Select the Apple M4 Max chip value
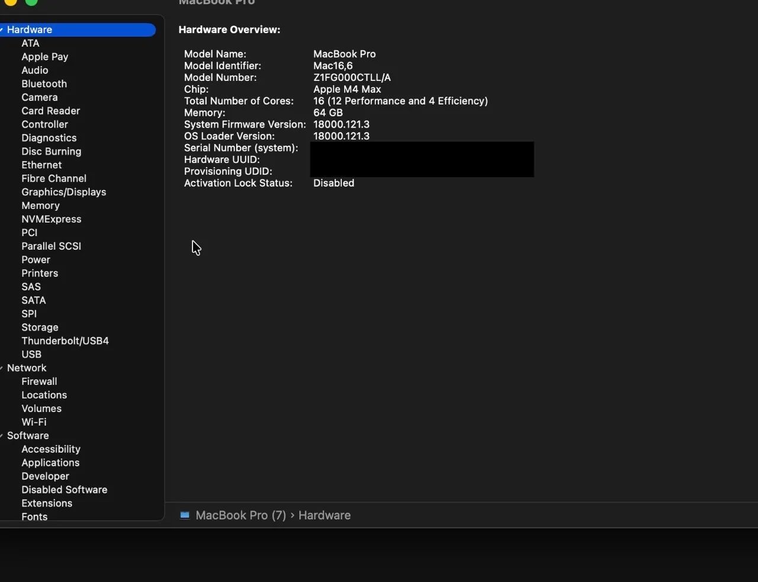The image size is (758, 582). [x=347, y=89]
